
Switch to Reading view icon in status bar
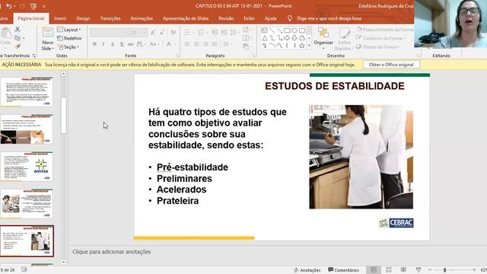point(403,269)
